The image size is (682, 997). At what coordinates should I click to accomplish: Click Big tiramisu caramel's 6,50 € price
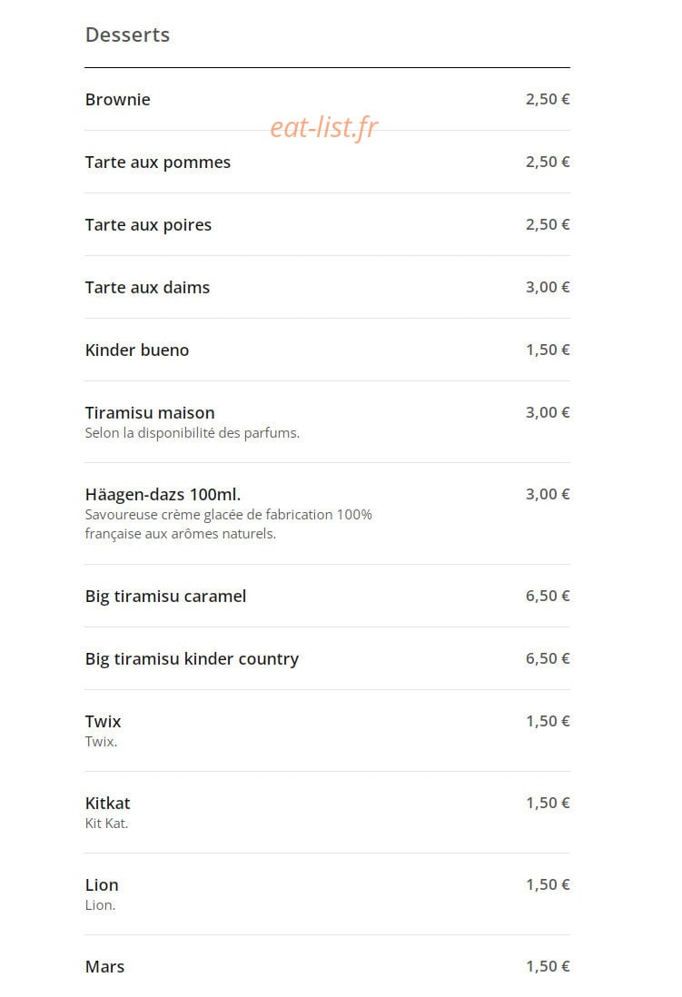click(548, 596)
